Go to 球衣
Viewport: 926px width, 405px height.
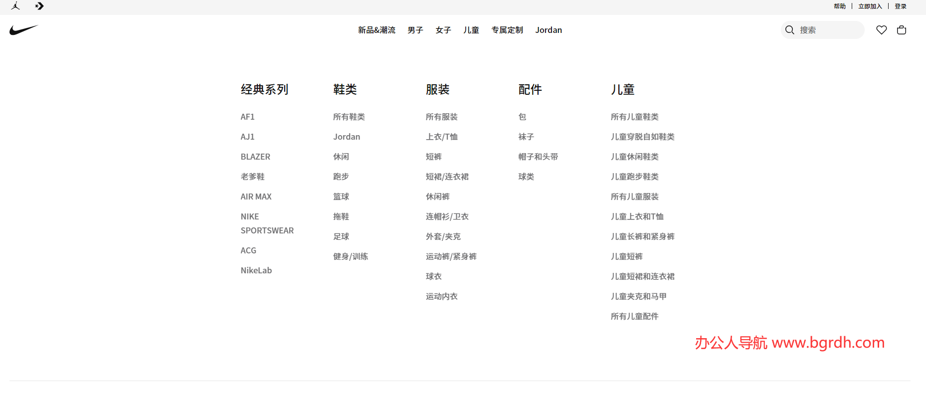pyautogui.click(x=434, y=276)
